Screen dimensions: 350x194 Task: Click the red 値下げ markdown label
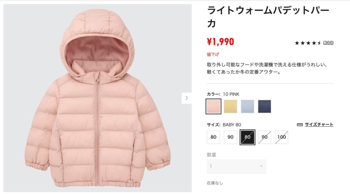(213, 54)
